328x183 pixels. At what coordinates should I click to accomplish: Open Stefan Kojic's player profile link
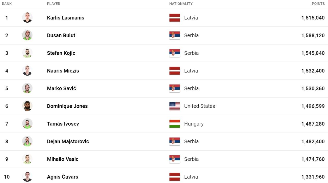[x=61, y=53]
